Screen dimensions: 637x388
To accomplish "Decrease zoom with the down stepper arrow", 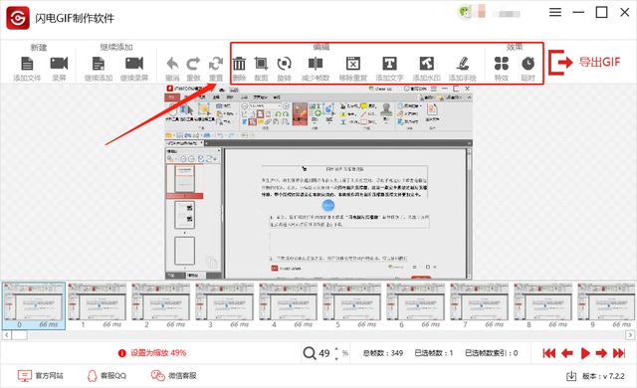I will [x=336, y=358].
